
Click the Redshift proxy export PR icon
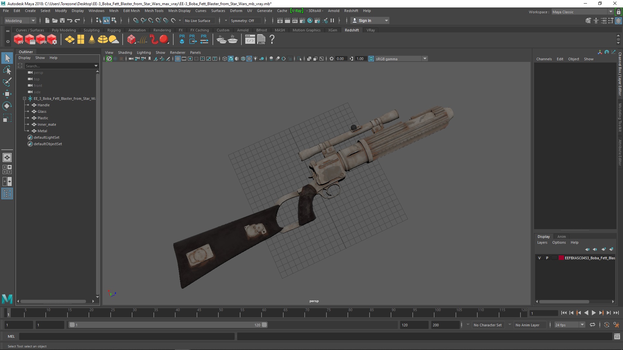(193, 40)
